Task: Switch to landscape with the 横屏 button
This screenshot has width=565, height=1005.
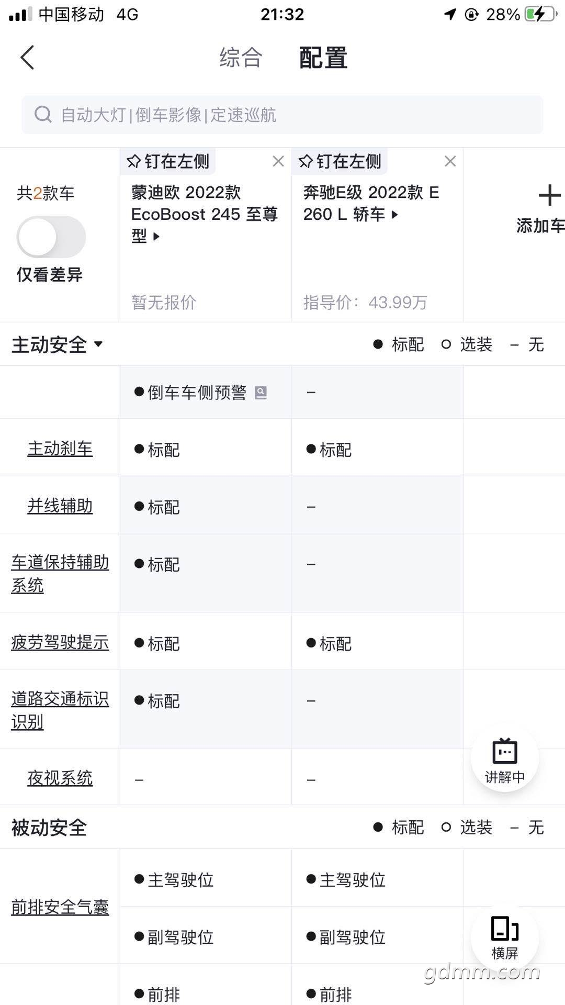Action: pyautogui.click(x=505, y=938)
